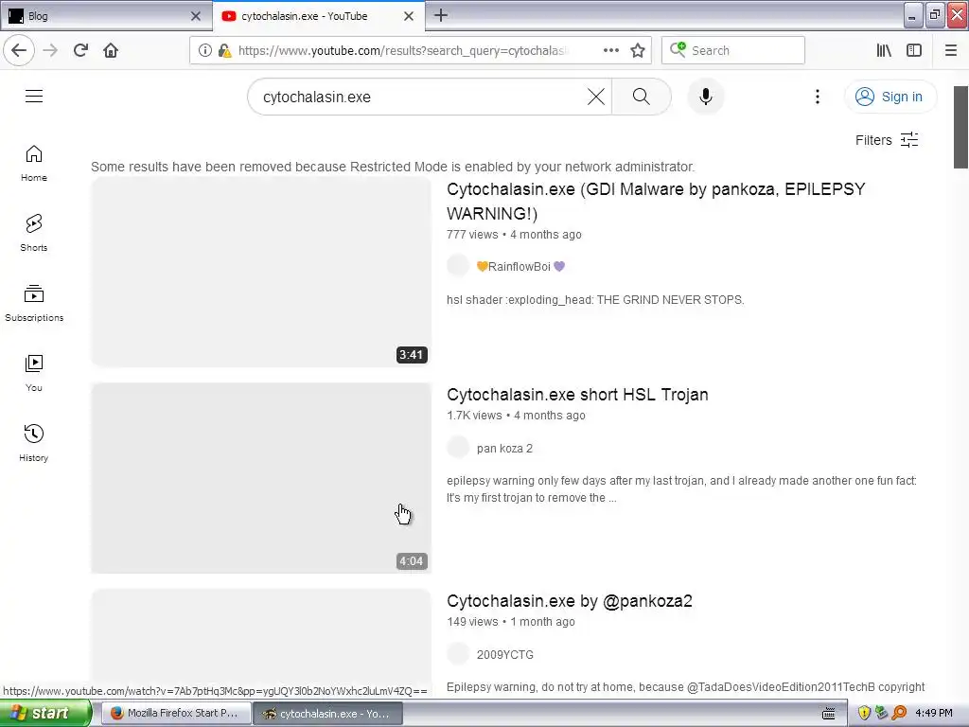Visit pan koza 2 channel name
969x727 pixels.
tap(504, 448)
